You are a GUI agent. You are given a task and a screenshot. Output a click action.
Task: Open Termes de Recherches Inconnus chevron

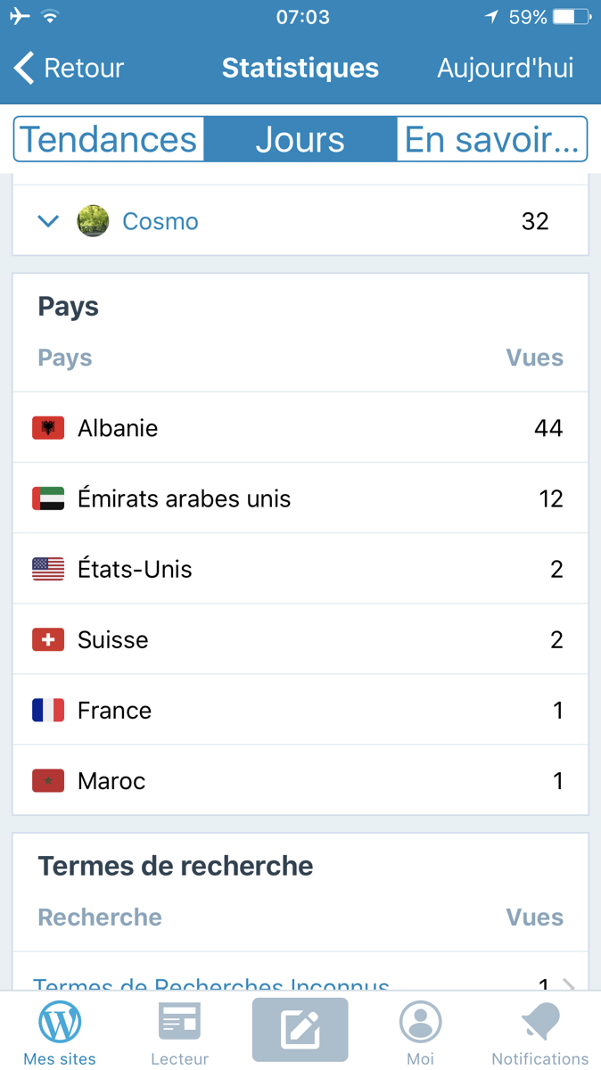point(568,984)
